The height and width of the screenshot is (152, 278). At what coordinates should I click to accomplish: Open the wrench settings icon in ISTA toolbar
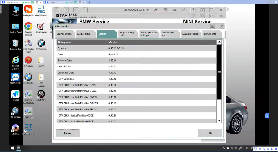pos(184,10)
